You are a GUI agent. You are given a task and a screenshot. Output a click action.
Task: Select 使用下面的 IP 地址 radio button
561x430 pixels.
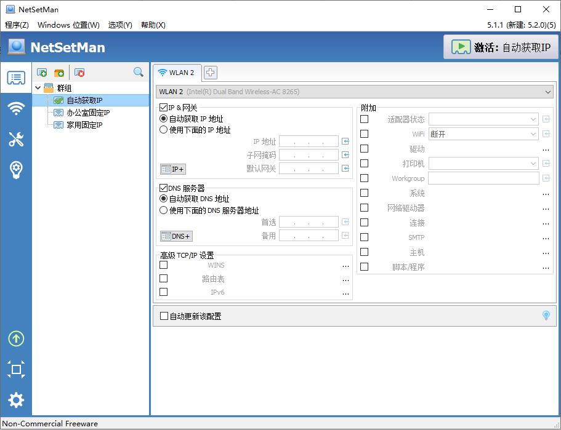(x=164, y=130)
